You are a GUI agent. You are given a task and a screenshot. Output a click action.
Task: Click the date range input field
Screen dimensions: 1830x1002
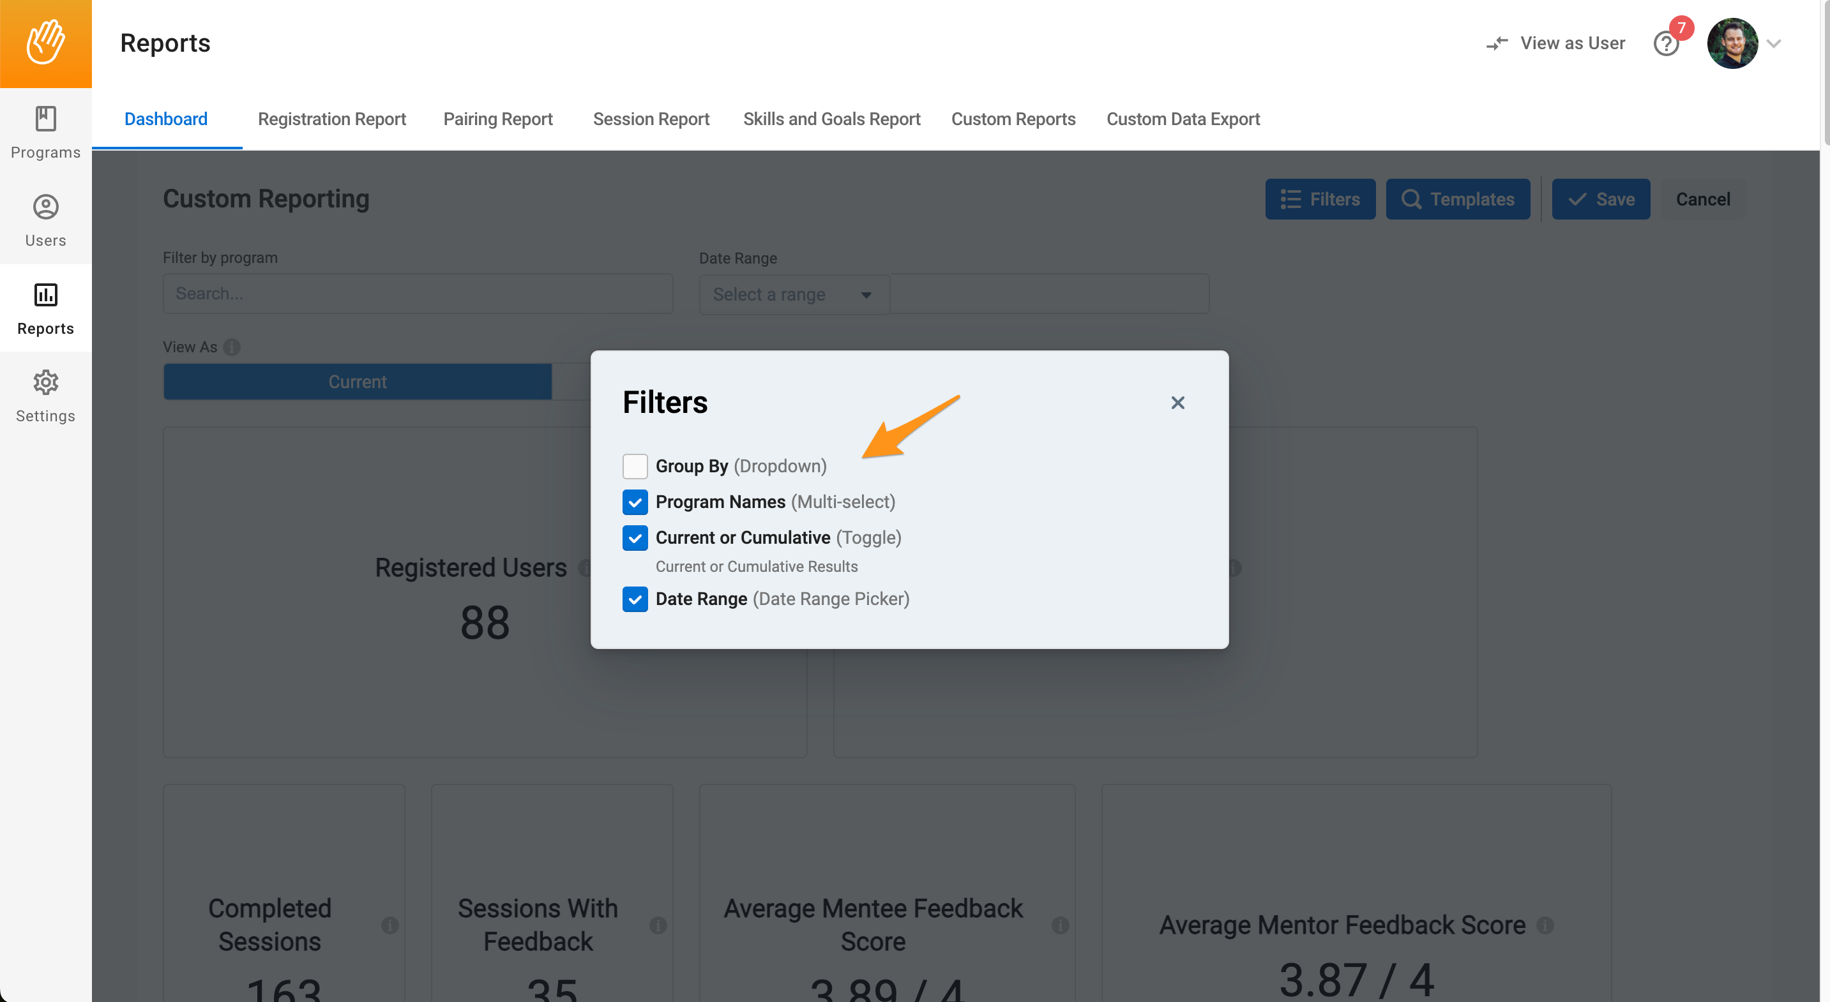[x=1049, y=294]
